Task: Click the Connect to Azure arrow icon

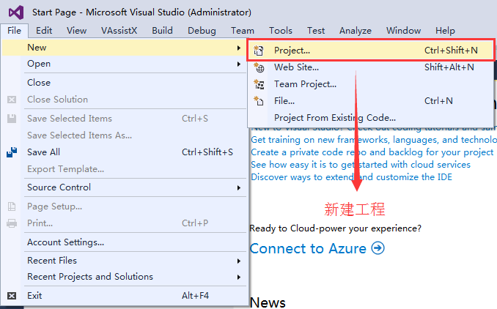Action: (378, 248)
